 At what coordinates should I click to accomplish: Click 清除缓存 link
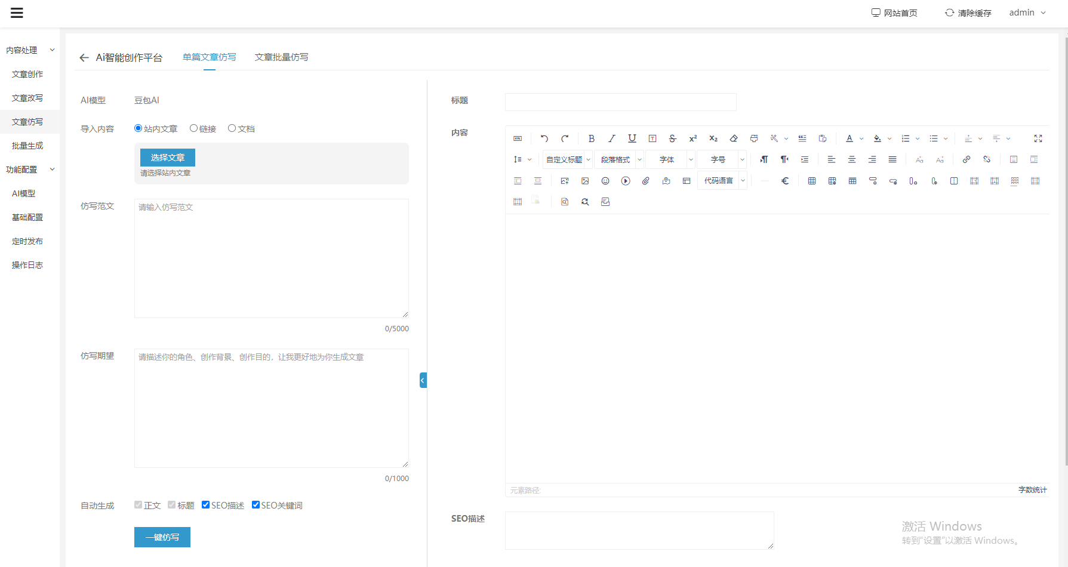(x=968, y=13)
